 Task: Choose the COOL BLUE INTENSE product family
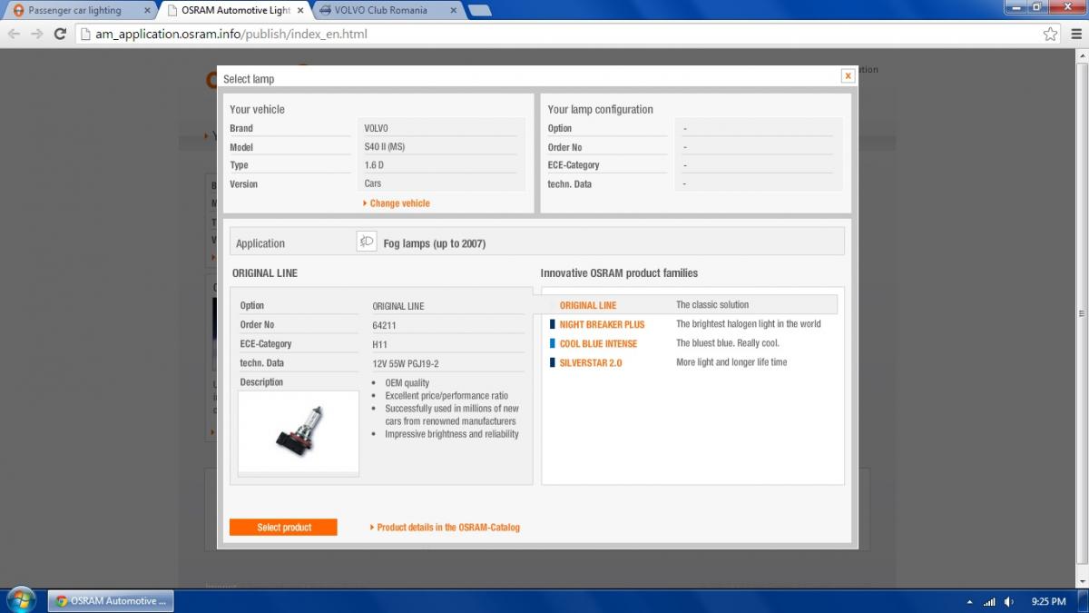(x=598, y=343)
